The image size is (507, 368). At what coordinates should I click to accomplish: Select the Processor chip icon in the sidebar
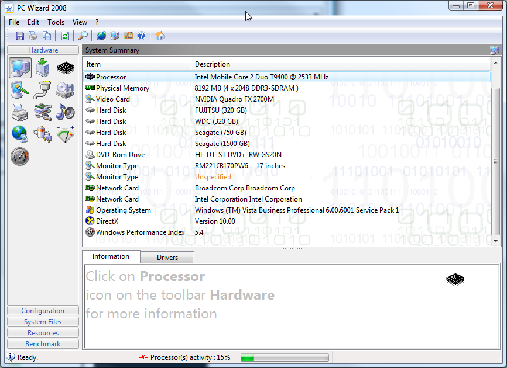coord(66,67)
